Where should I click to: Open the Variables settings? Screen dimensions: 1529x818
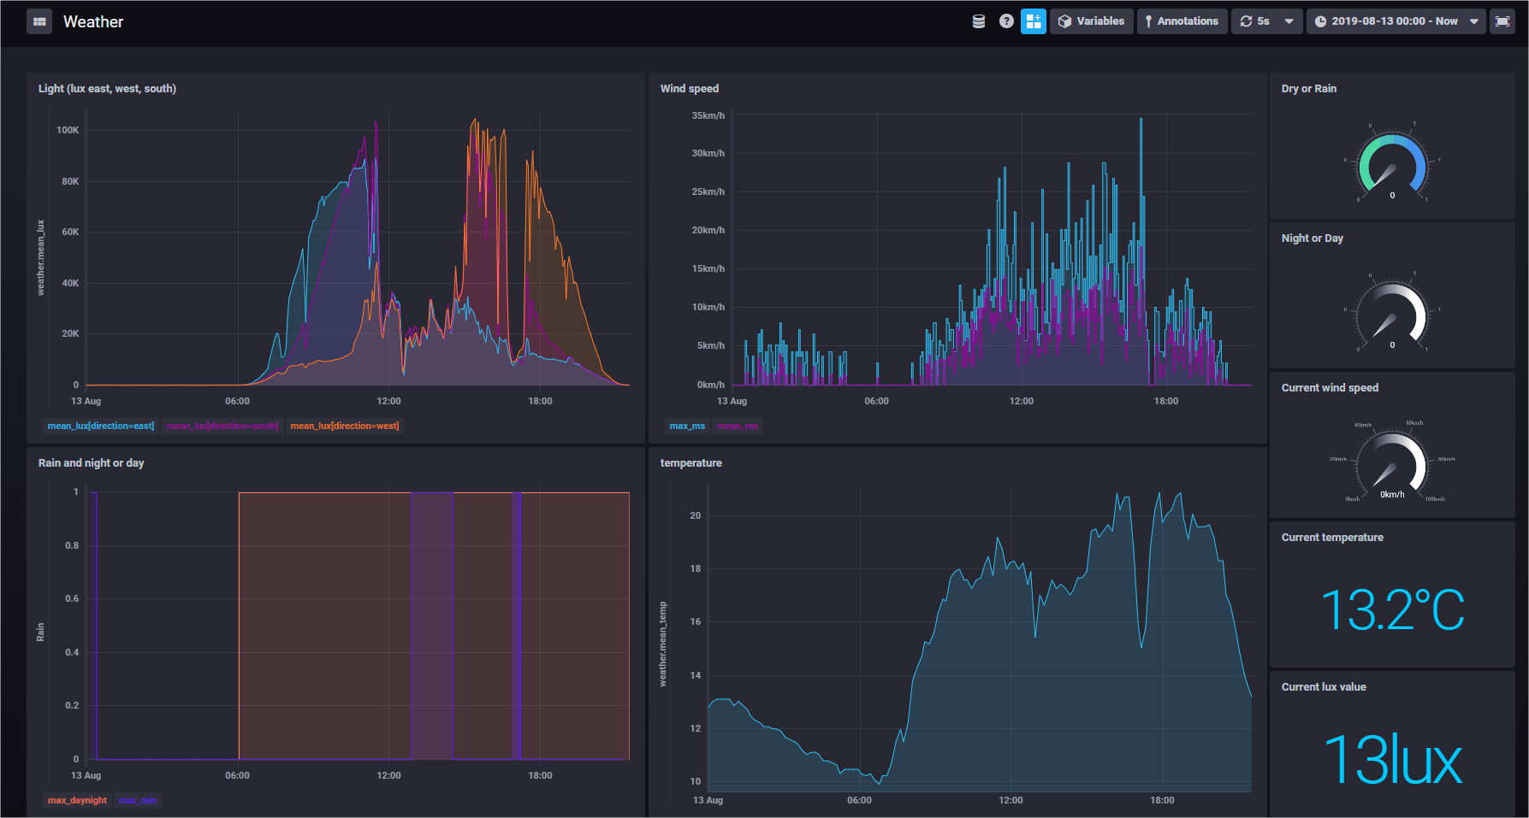click(x=1091, y=21)
